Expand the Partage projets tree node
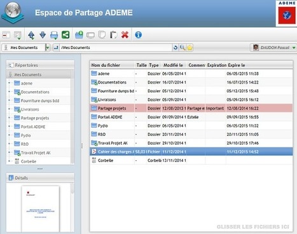Screen dimensions: 297x234 [x=9, y=118]
